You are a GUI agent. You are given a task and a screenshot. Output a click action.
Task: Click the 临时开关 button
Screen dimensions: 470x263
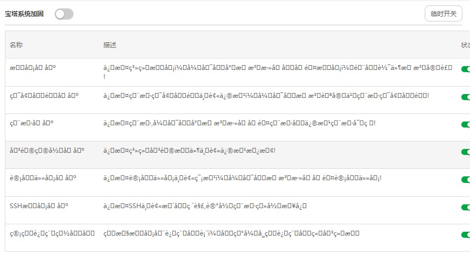tap(443, 14)
